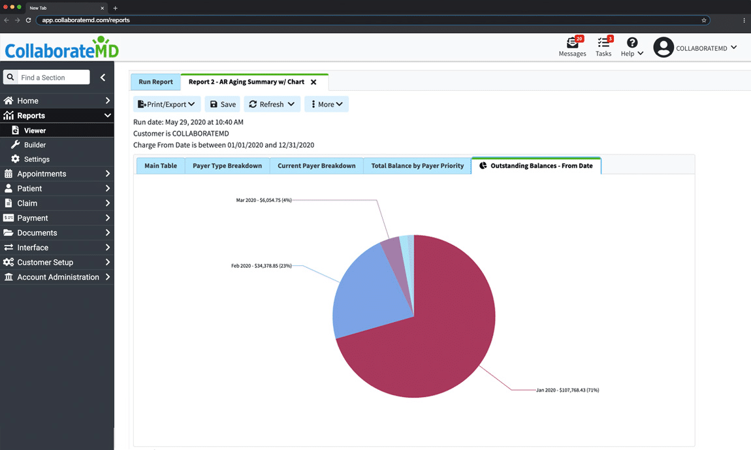Open the Refresh button dropdown arrow
This screenshot has height=450, width=751.
(x=290, y=104)
